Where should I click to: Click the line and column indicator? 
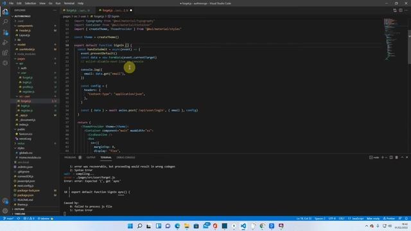click(304, 218)
